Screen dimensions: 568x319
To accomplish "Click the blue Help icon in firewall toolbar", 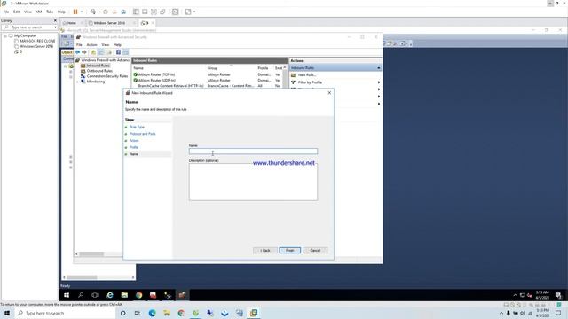I will (x=118, y=52).
